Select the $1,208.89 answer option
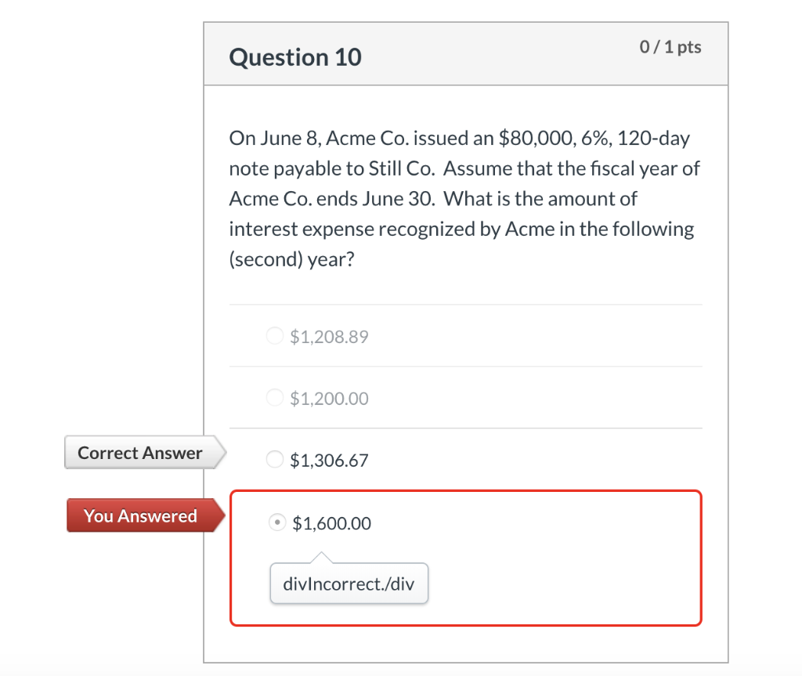The width and height of the screenshot is (802, 676). (275, 335)
